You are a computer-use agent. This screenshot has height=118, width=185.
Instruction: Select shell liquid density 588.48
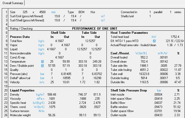pos(52,95)
